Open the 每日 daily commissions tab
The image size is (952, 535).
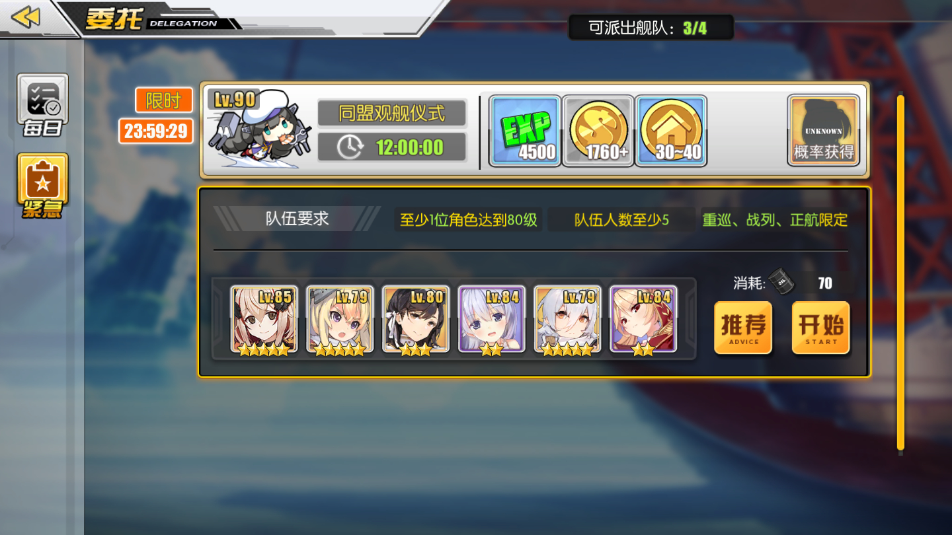[x=42, y=106]
